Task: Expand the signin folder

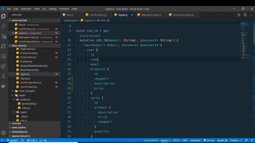Action: tap(24, 112)
